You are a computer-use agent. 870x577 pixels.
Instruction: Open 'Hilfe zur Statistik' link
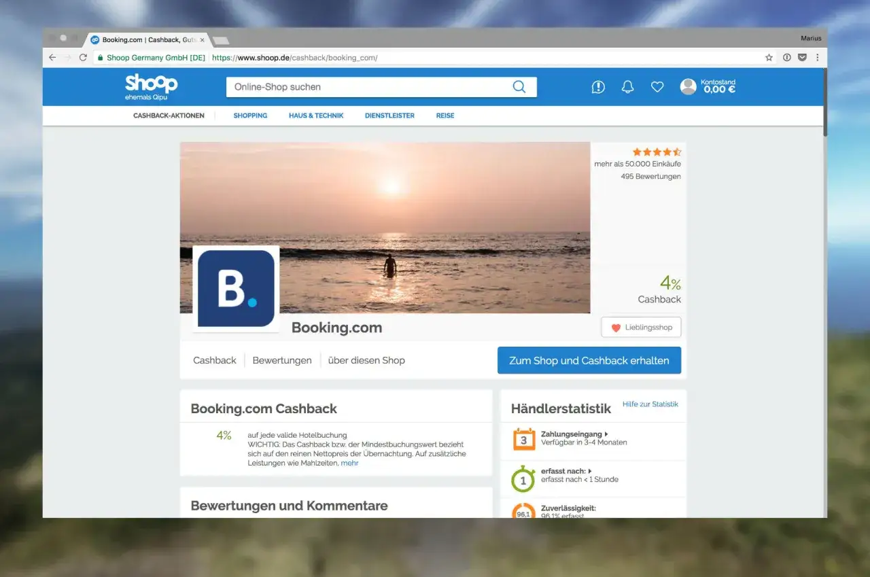[x=650, y=404]
